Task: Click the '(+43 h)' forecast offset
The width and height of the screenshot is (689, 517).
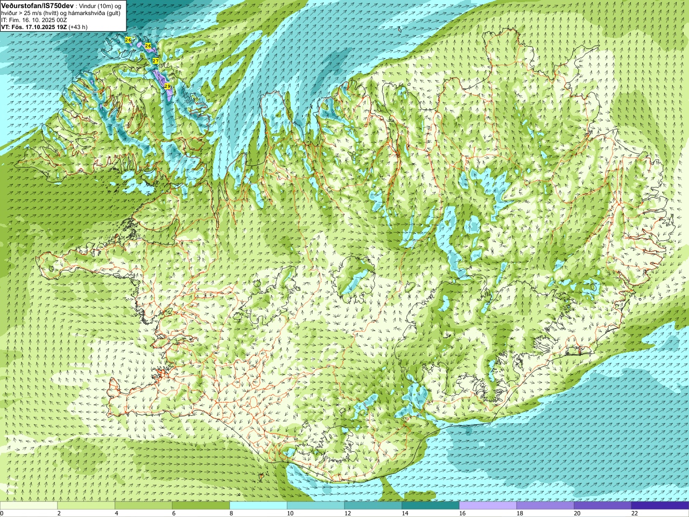Action: tap(78, 27)
